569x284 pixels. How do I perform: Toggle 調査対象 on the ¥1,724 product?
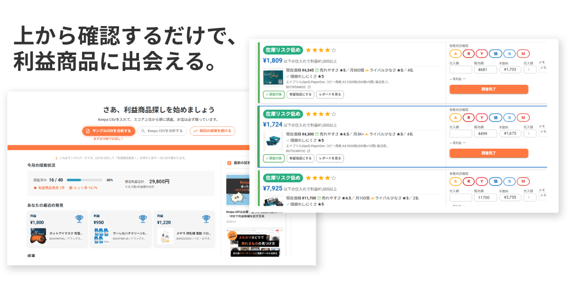(274, 158)
